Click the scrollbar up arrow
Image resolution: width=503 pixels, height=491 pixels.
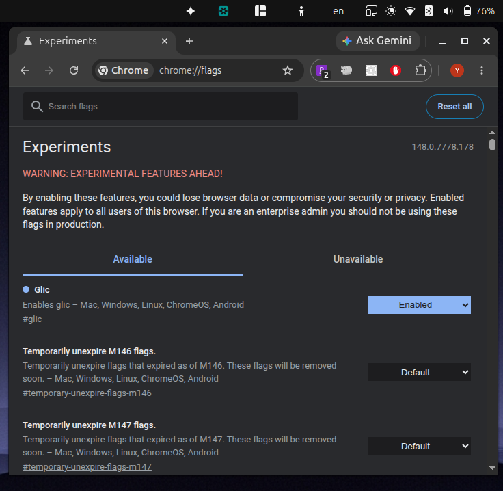(x=492, y=133)
